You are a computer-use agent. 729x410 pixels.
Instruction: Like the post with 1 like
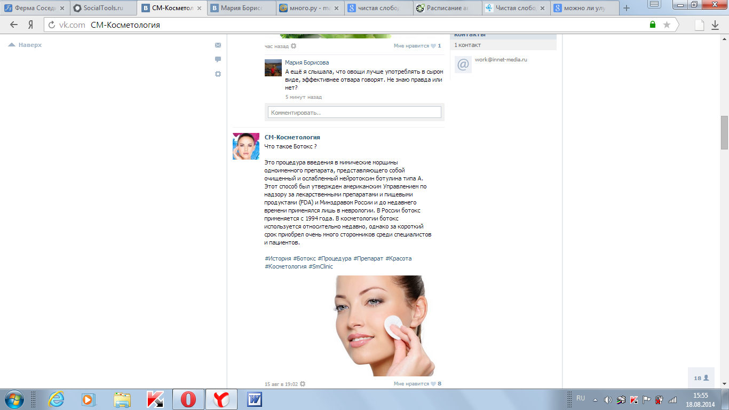tap(417, 46)
